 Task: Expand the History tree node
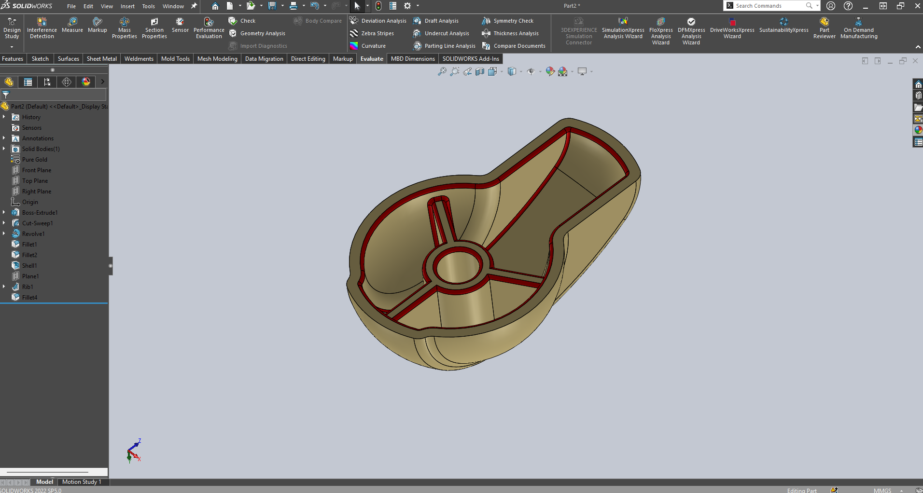[x=4, y=117]
